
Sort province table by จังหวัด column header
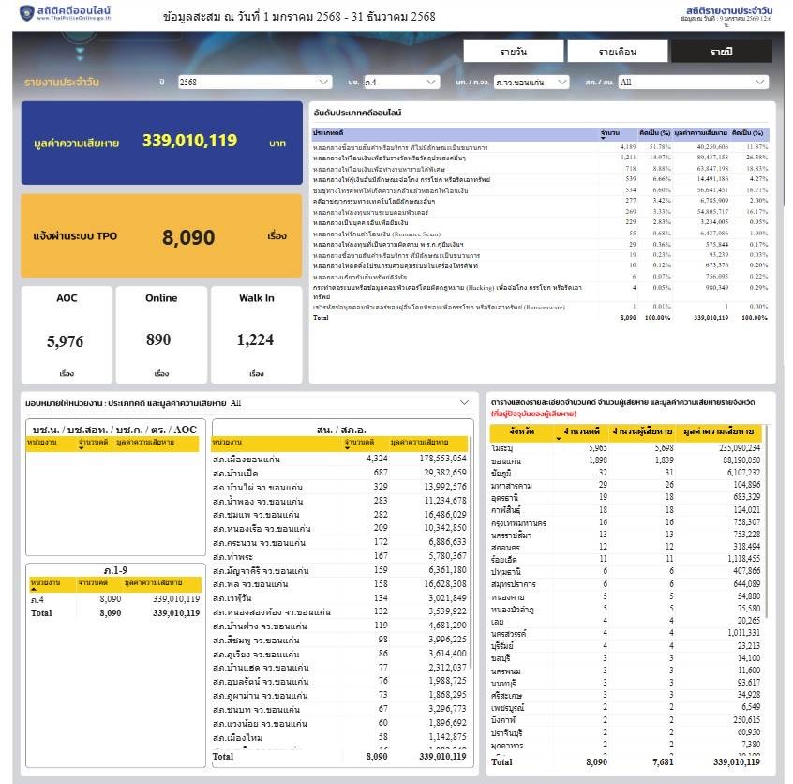coord(521,431)
